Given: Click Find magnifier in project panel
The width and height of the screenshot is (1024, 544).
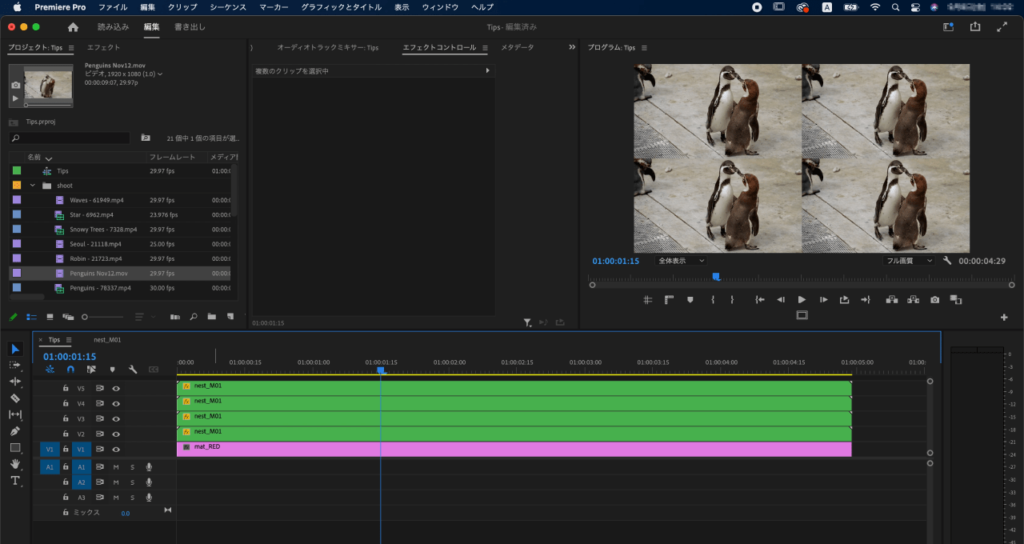Looking at the screenshot, I should click(193, 317).
